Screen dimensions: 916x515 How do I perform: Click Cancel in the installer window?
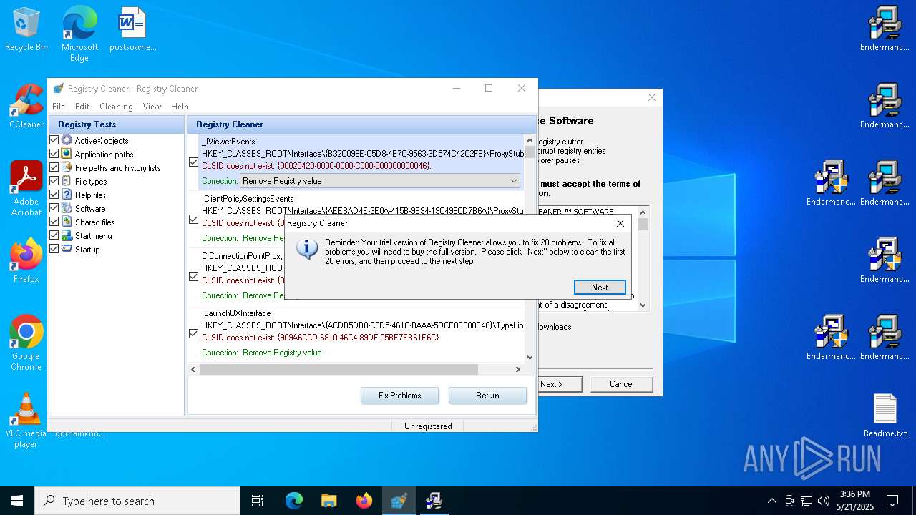621,384
